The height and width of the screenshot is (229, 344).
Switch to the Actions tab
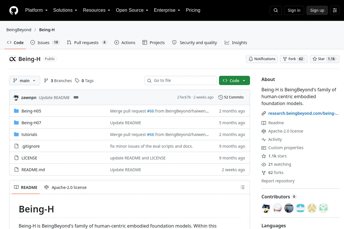125,43
